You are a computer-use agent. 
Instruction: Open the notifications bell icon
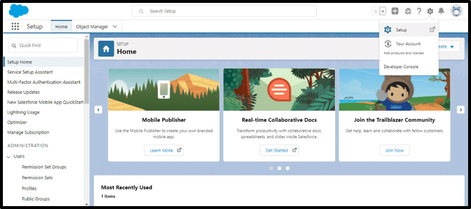(441, 11)
